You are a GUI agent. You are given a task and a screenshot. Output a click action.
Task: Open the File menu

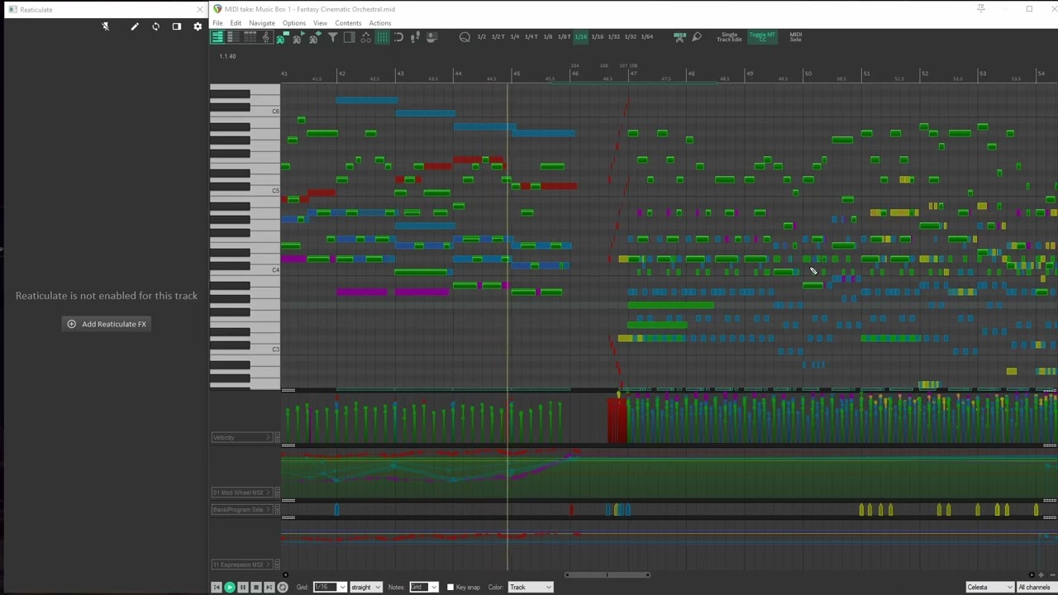point(217,23)
